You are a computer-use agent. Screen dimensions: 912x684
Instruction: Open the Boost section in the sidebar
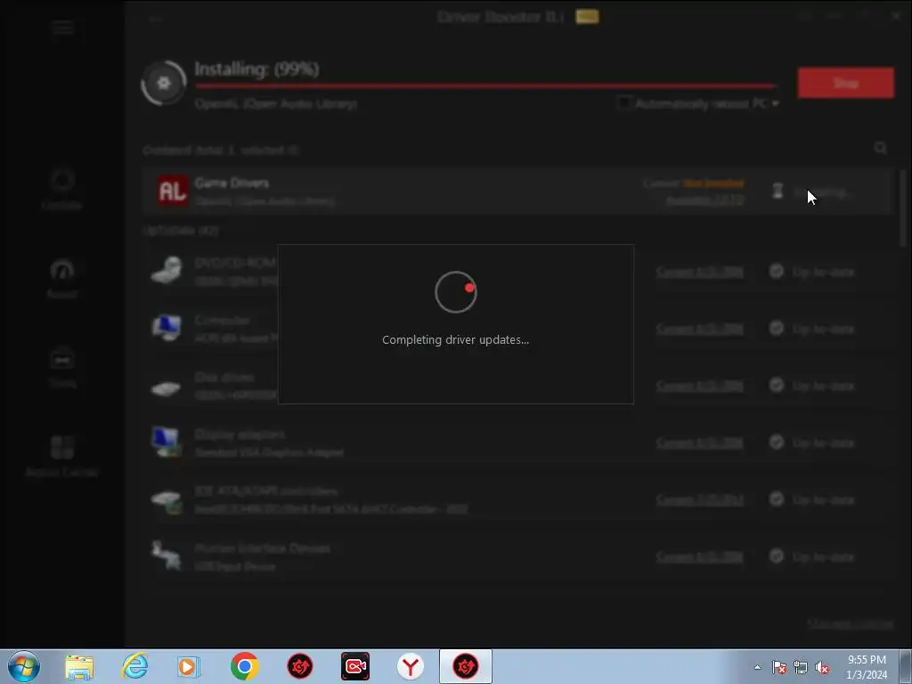click(62, 278)
